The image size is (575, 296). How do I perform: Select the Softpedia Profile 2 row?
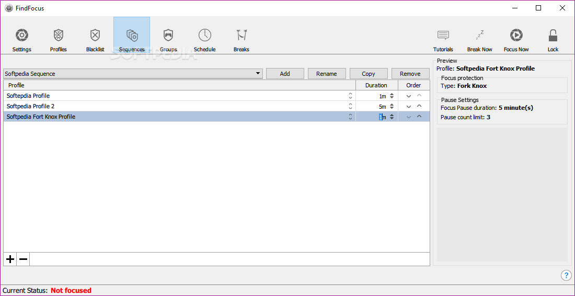click(216, 106)
